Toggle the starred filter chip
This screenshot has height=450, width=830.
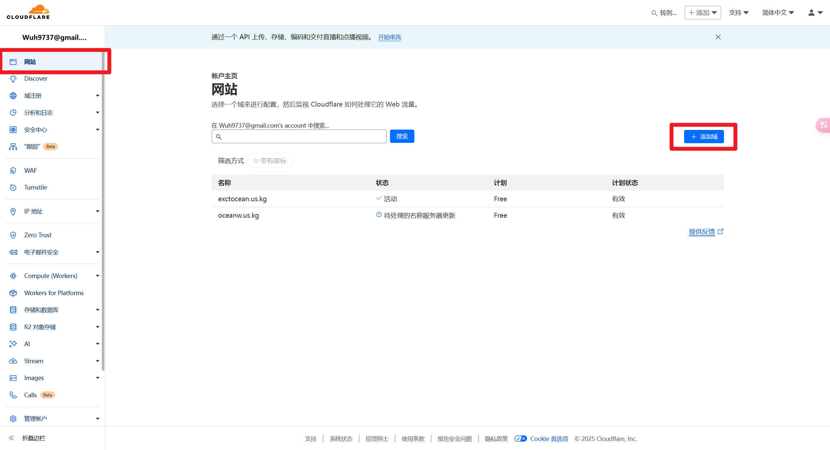pyautogui.click(x=270, y=161)
